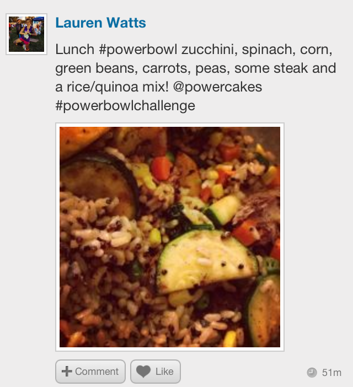Click the word Comment on the button

point(97,372)
